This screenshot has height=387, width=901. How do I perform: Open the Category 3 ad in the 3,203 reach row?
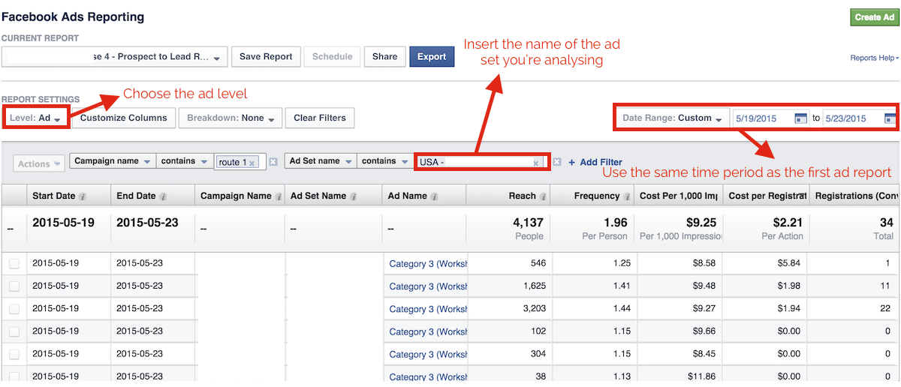point(428,309)
